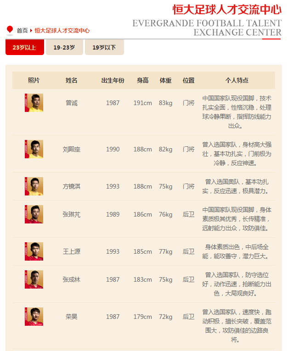287x351 pixels.
Task: Go to 首页 breadcrumb link
Action: pos(22,30)
